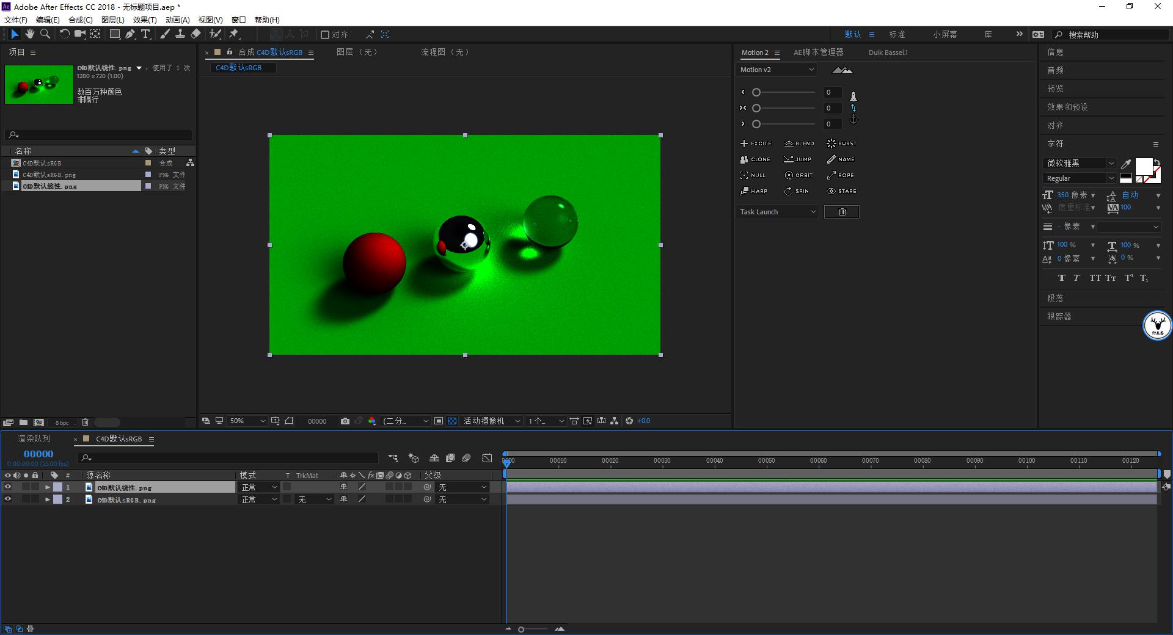Open the 效果(T) menu
This screenshot has width=1173, height=635.
click(x=145, y=20)
